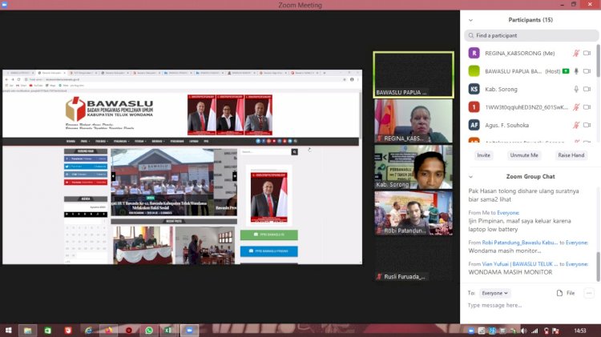Screen dimensions: 601x337
Task: Select the REGINA_KABS video thumbnail
Action: [x=413, y=121]
